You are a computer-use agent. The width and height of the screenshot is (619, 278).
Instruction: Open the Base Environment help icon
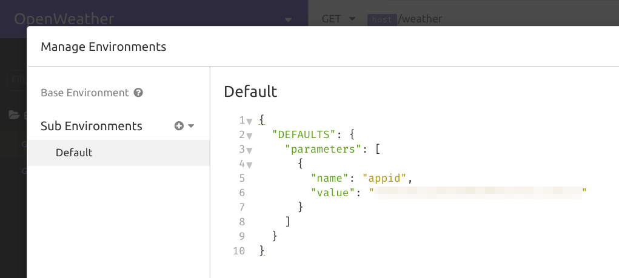pos(138,93)
